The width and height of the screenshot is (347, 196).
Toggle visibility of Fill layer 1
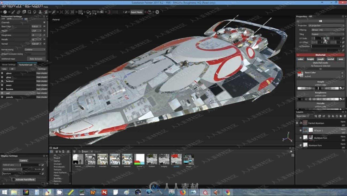click(x=301, y=131)
